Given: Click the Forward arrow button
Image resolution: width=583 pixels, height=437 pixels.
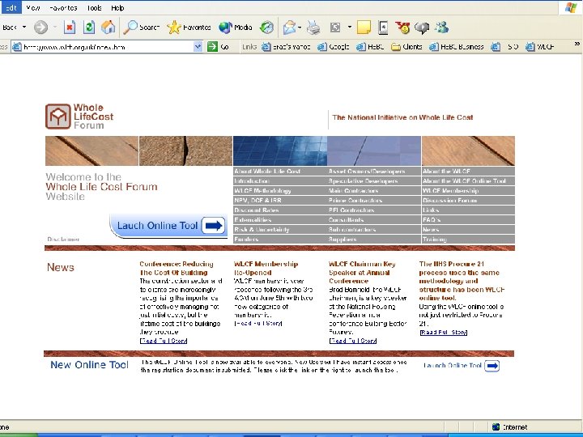Looking at the screenshot, I should pyautogui.click(x=40, y=28).
